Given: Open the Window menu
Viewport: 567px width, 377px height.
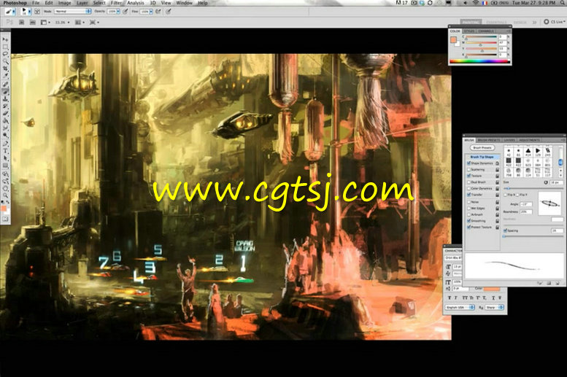Looking at the screenshot, I should tap(184, 2).
